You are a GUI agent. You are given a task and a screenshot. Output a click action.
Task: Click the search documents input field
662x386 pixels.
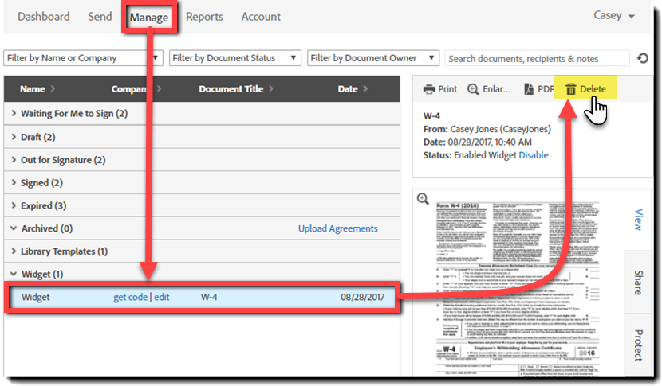coord(537,59)
